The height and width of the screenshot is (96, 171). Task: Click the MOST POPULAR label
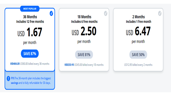point(30,9)
